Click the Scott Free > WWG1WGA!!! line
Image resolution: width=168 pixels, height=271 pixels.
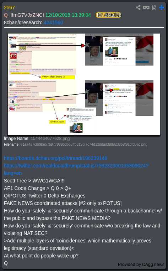[x=34, y=181]
